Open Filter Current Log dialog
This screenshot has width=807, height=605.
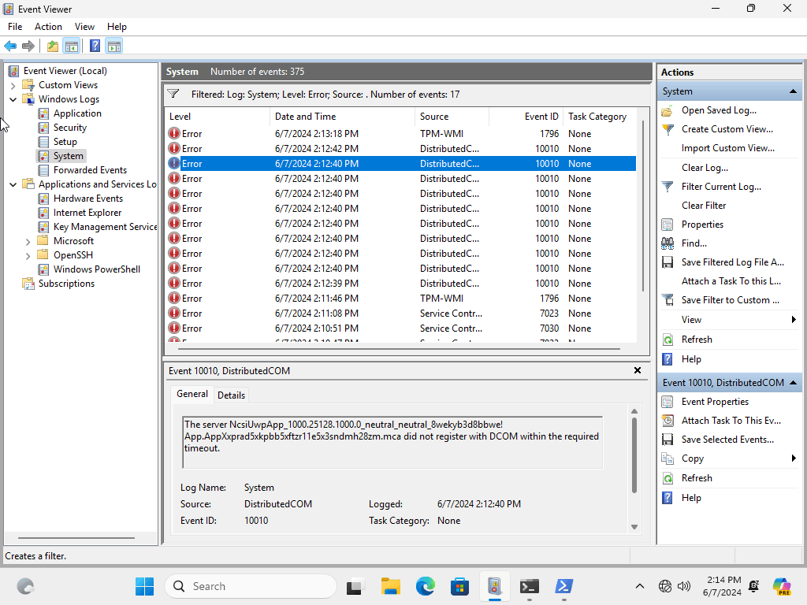tap(721, 187)
